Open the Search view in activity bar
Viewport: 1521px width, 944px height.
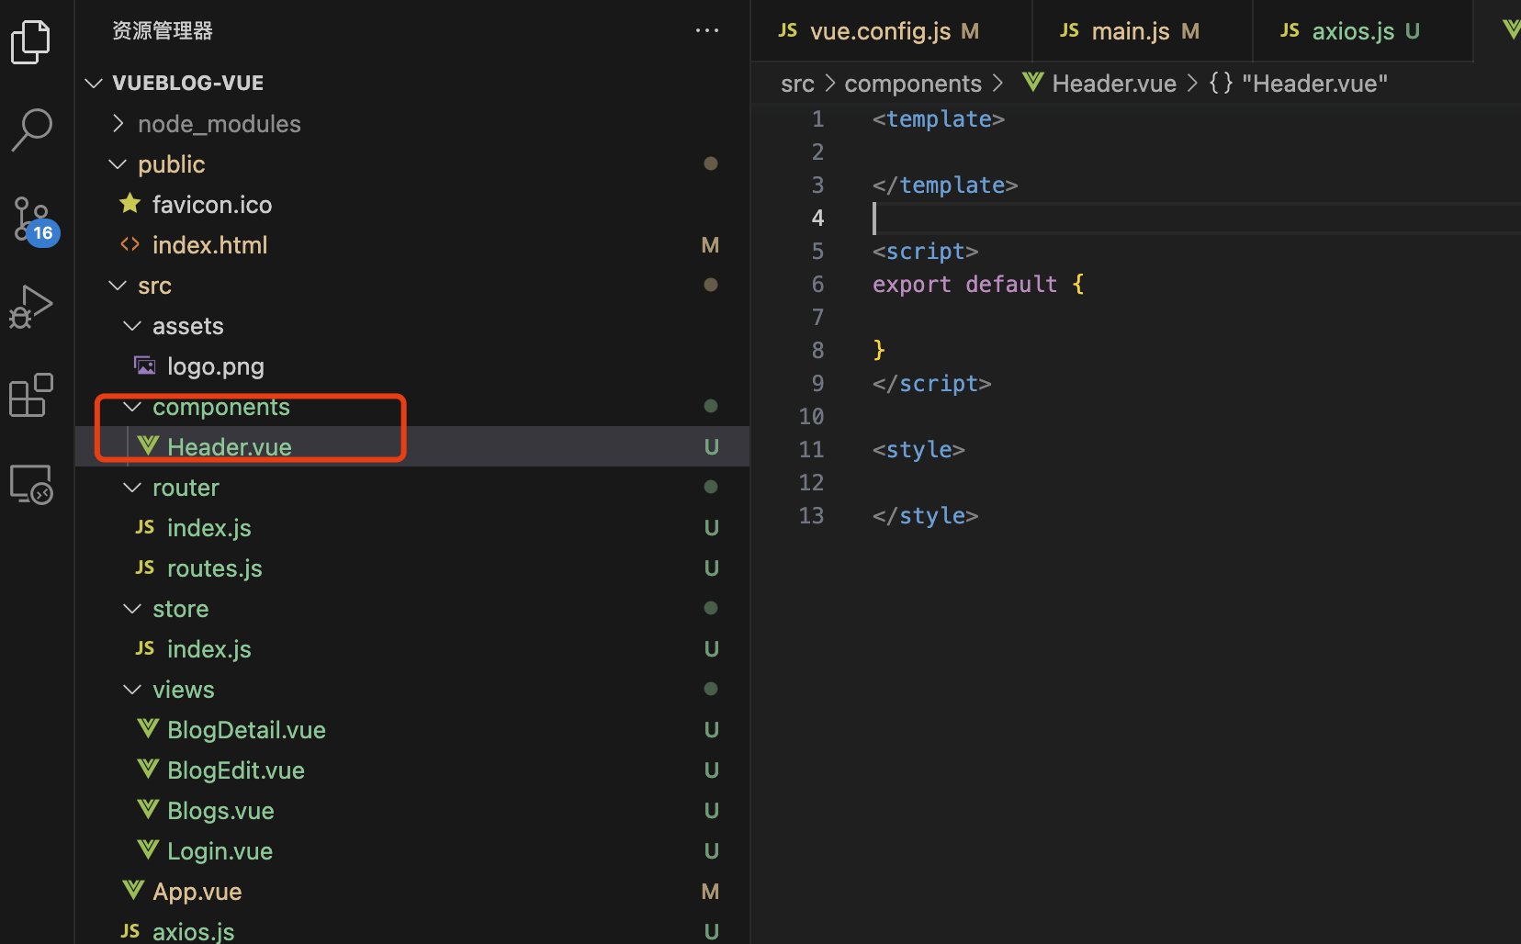(x=31, y=129)
